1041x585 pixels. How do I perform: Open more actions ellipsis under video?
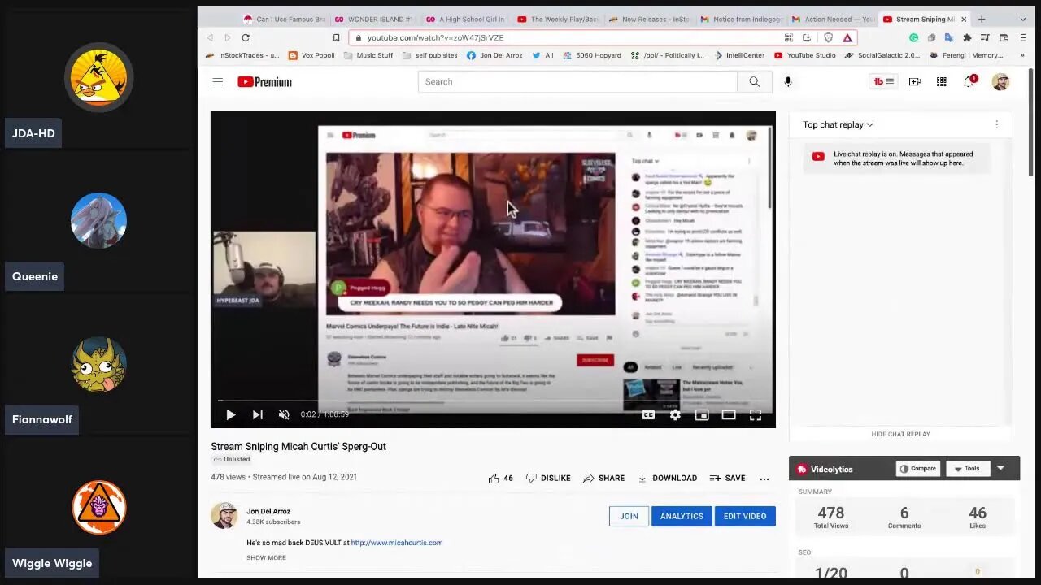(764, 479)
